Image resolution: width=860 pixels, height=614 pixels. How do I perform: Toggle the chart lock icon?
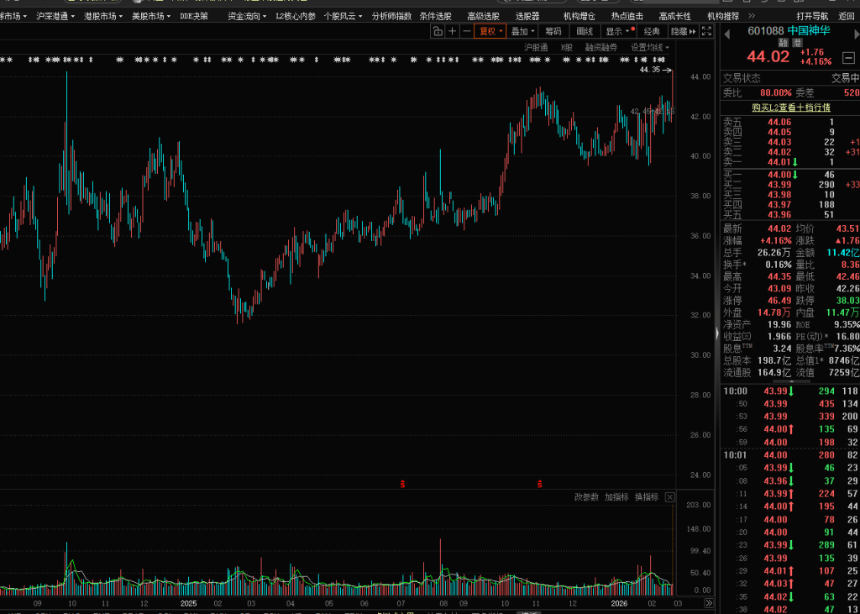pos(438,31)
